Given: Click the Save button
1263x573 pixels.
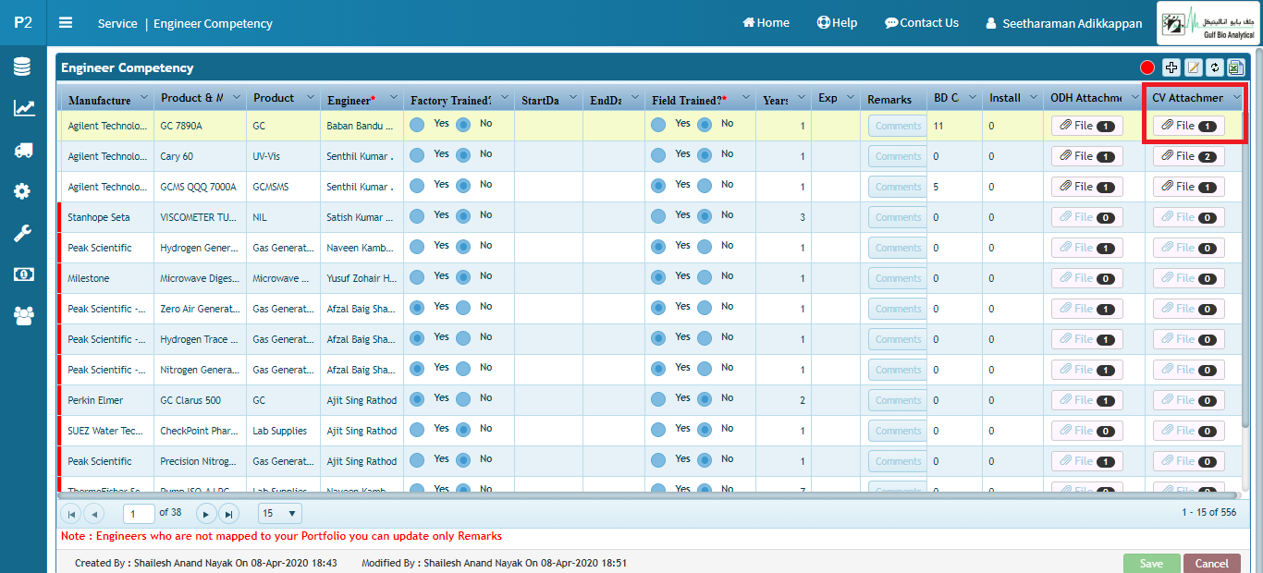Looking at the screenshot, I should point(1151,564).
